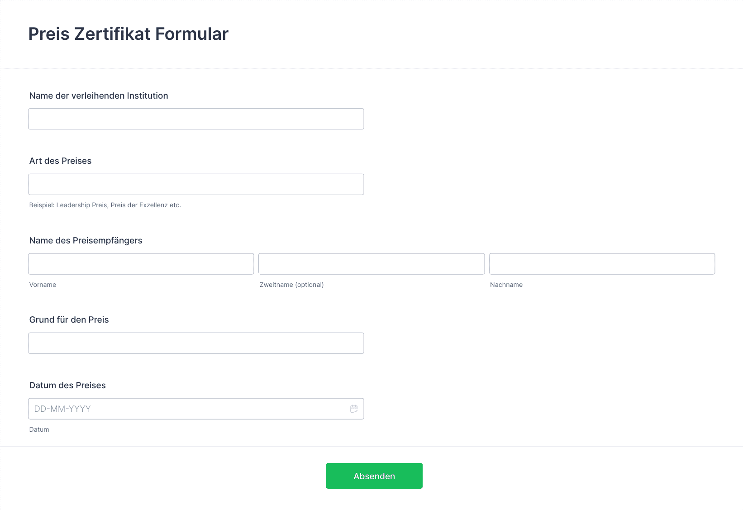Click the Absenden submit button
The width and height of the screenshot is (743, 510).
(374, 476)
